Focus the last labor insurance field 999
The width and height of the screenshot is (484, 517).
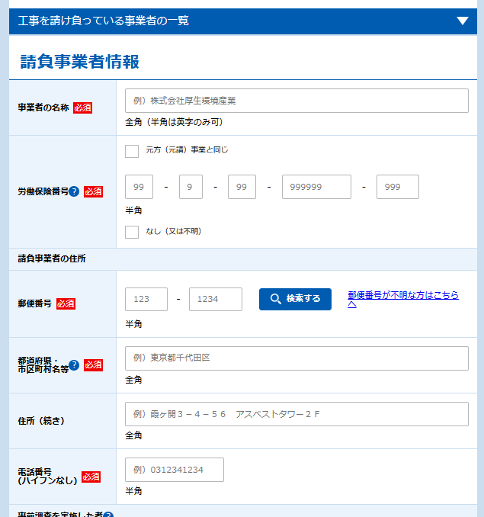click(x=397, y=187)
